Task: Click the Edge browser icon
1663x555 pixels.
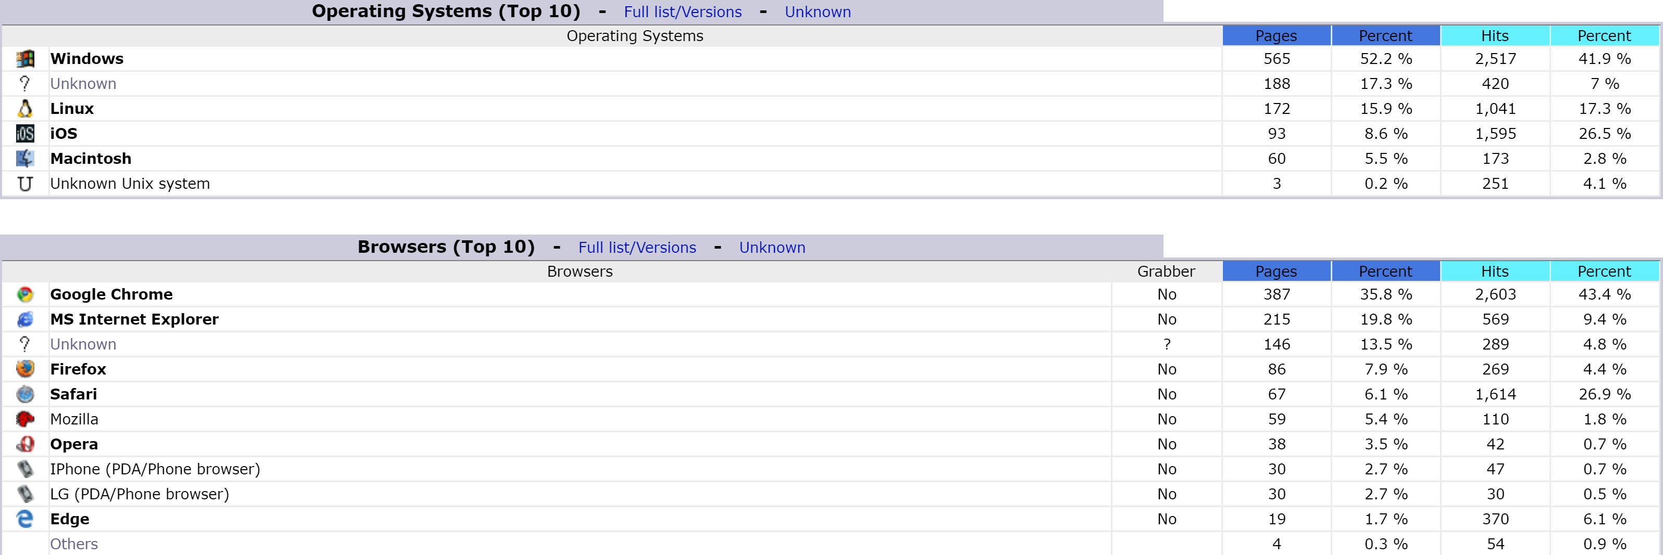Action: tap(25, 519)
